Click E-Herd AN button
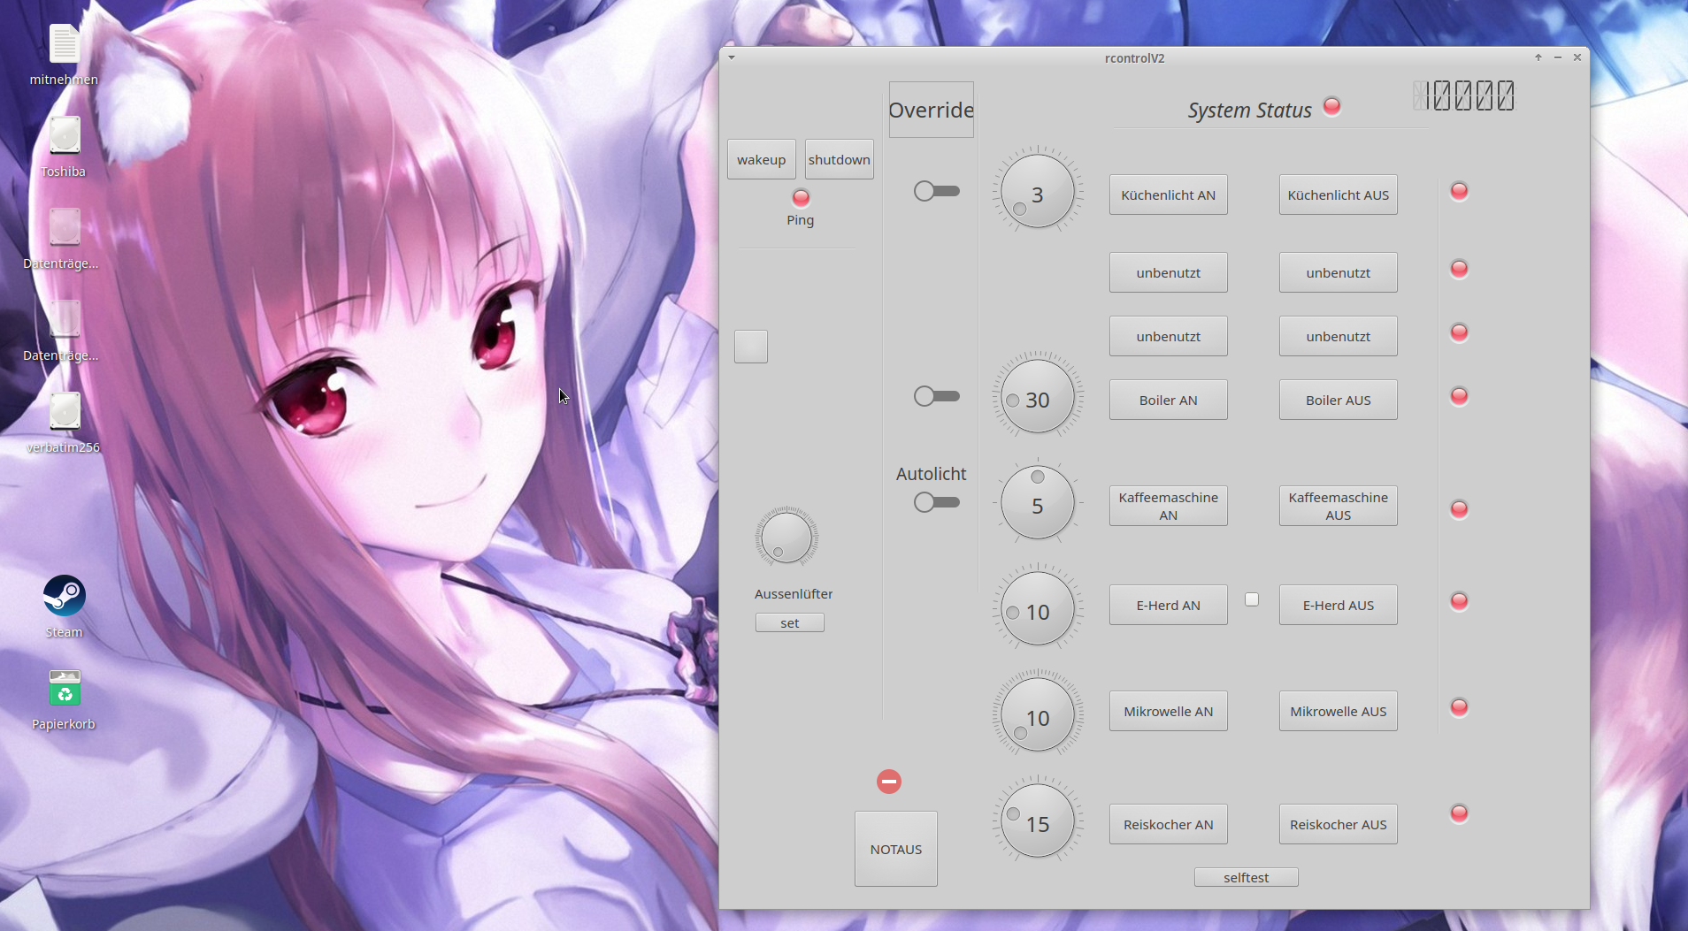This screenshot has height=931, width=1688. 1169,605
